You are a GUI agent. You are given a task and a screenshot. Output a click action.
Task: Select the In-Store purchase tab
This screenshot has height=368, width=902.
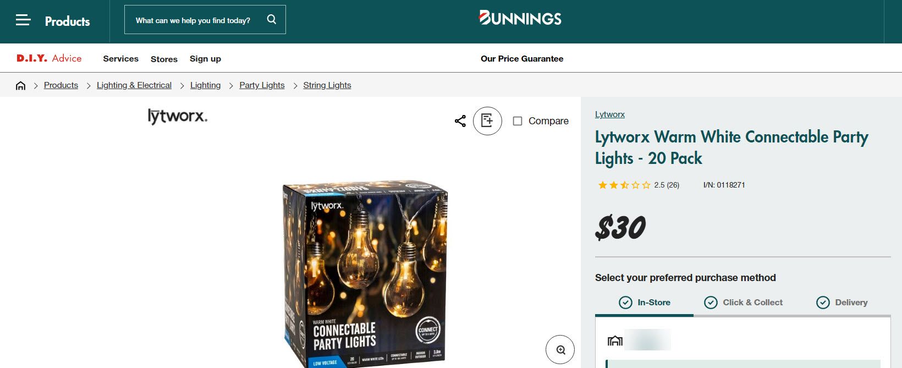[x=644, y=303]
